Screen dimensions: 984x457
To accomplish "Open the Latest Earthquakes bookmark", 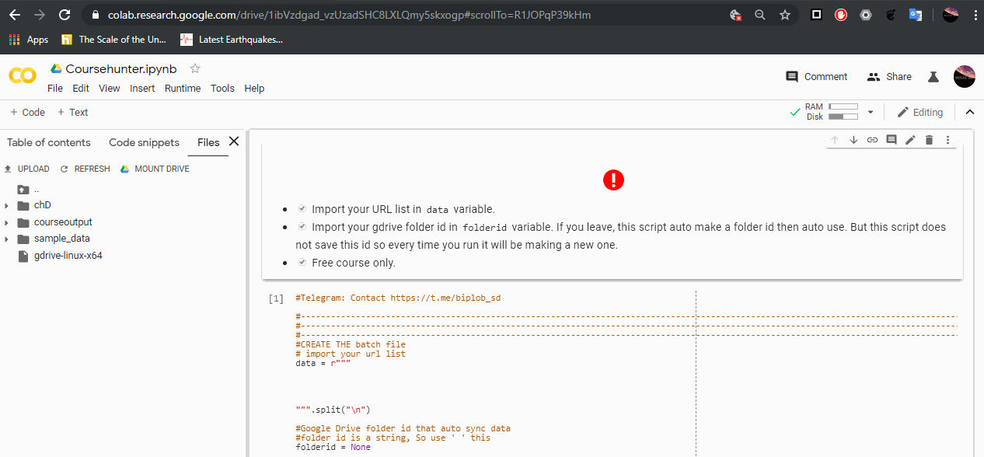I will (232, 40).
